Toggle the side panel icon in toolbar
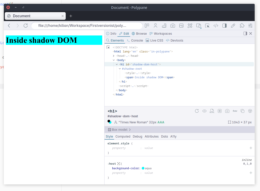 pos(224,26)
